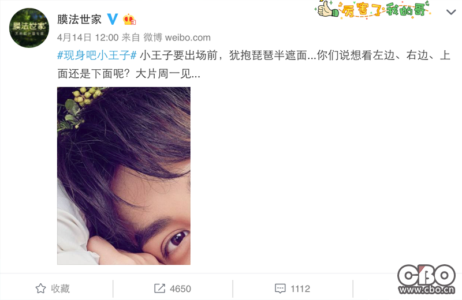Click the repost arrow icon
Image resolution: width=462 pixels, height=300 pixels.
[159, 288]
